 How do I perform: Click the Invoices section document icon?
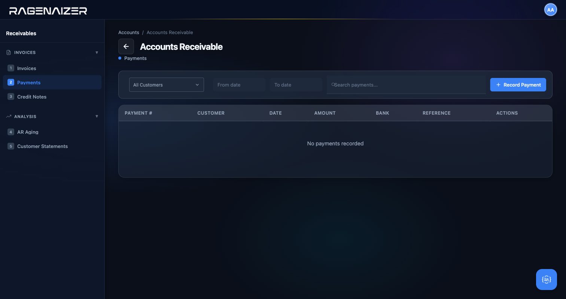click(9, 52)
